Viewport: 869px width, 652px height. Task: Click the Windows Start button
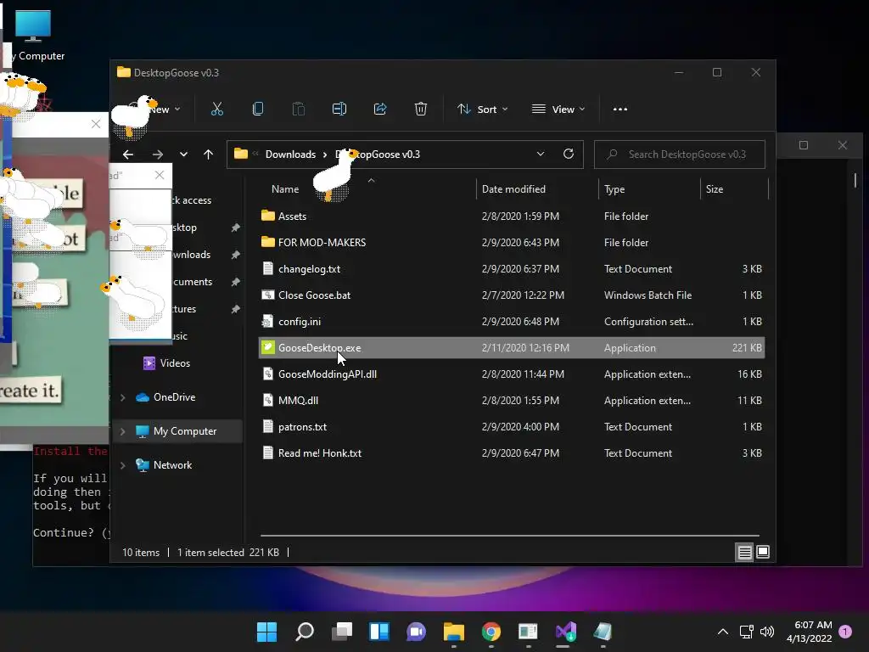pyautogui.click(x=266, y=632)
